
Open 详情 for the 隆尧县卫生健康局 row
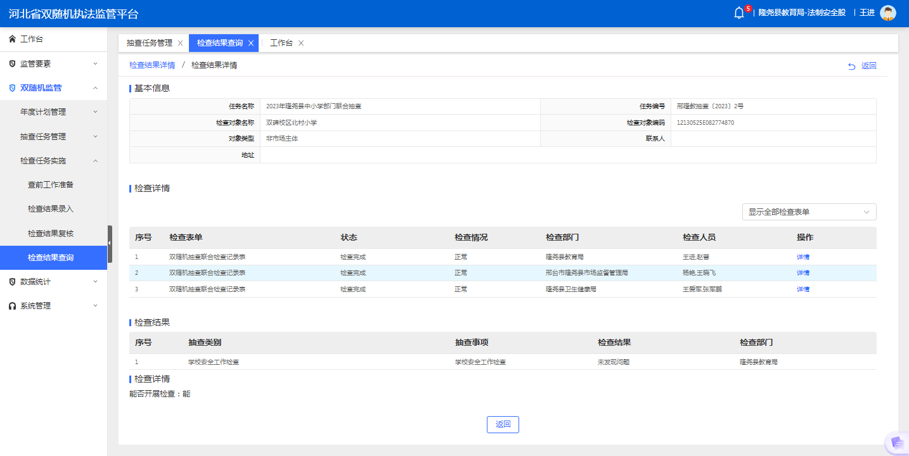(803, 289)
